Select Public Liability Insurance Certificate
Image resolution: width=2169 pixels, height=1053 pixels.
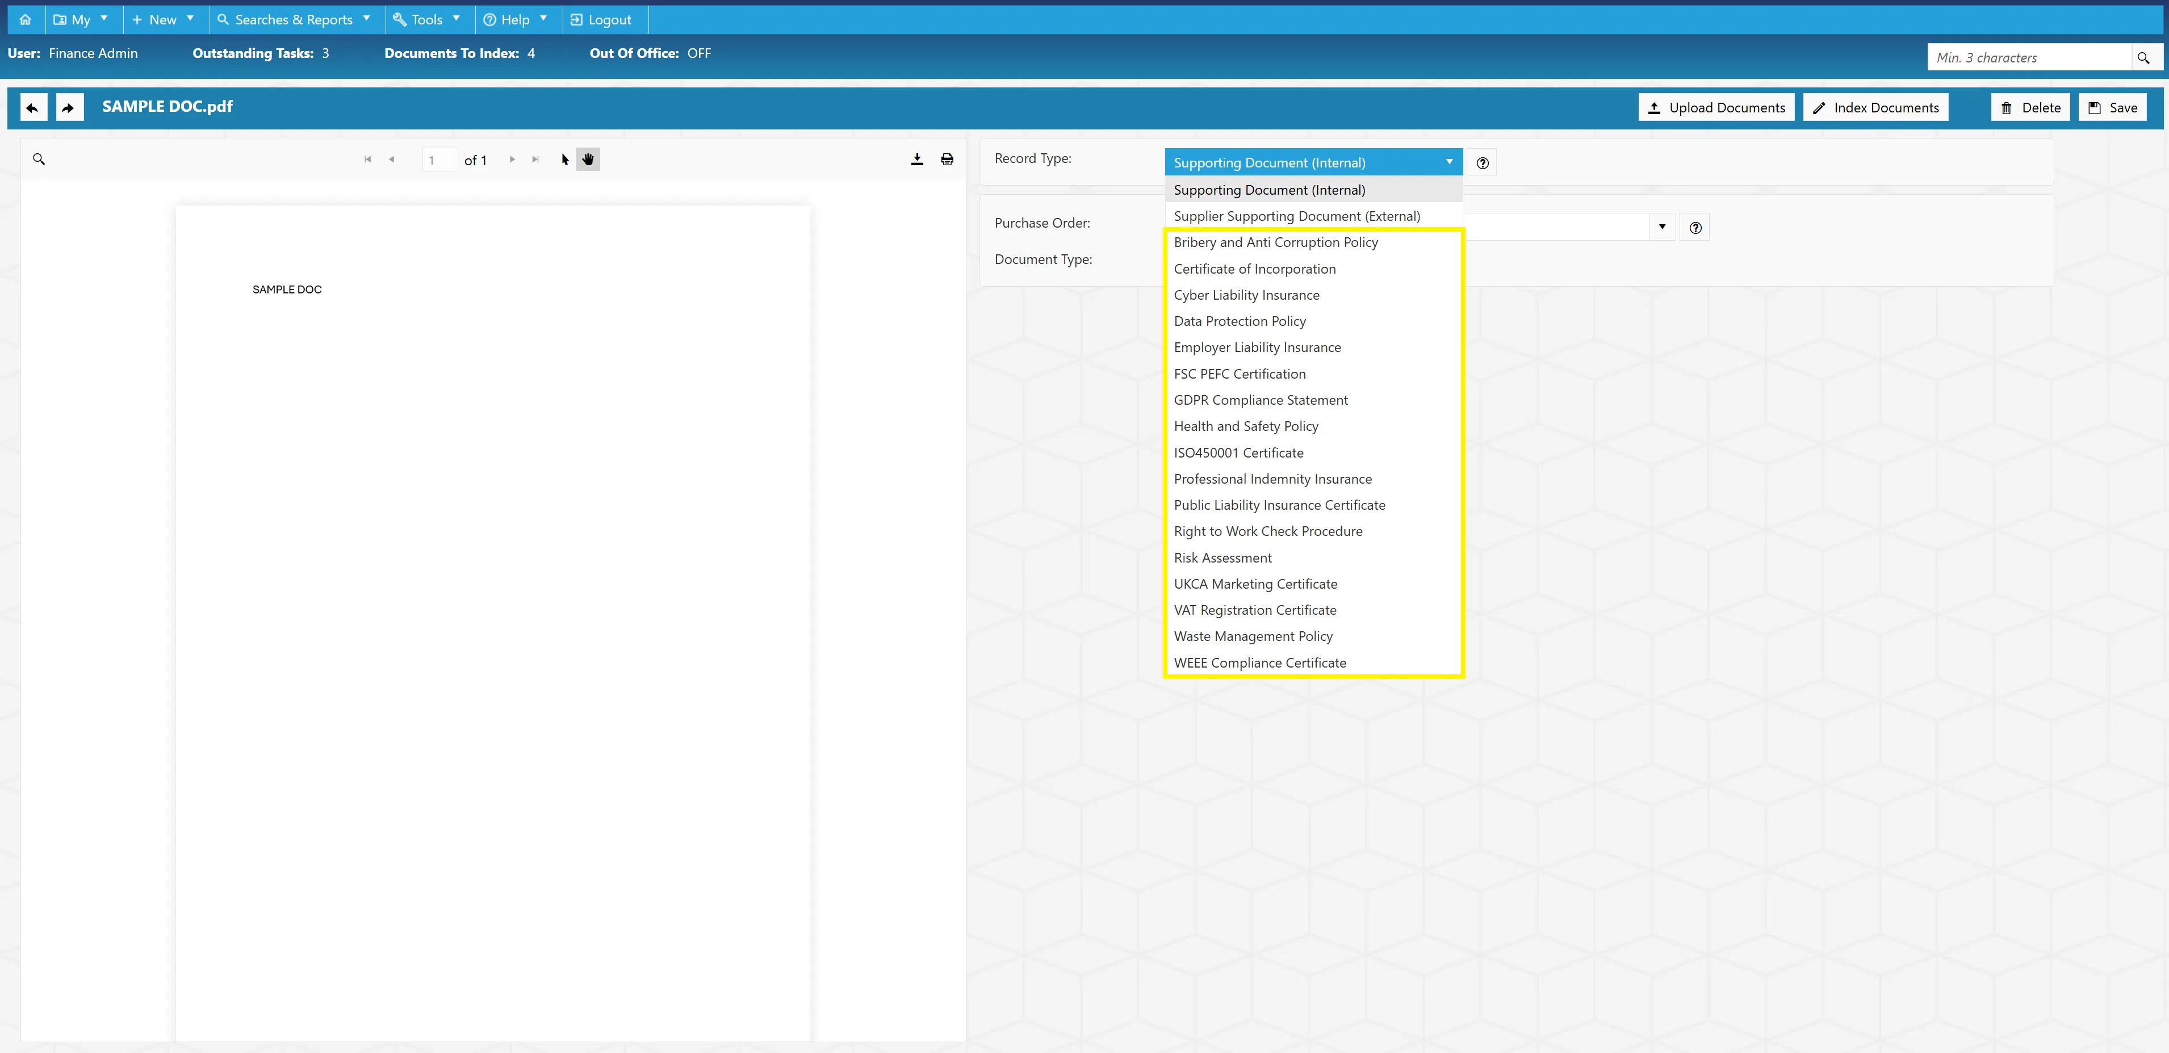pyautogui.click(x=1313, y=505)
